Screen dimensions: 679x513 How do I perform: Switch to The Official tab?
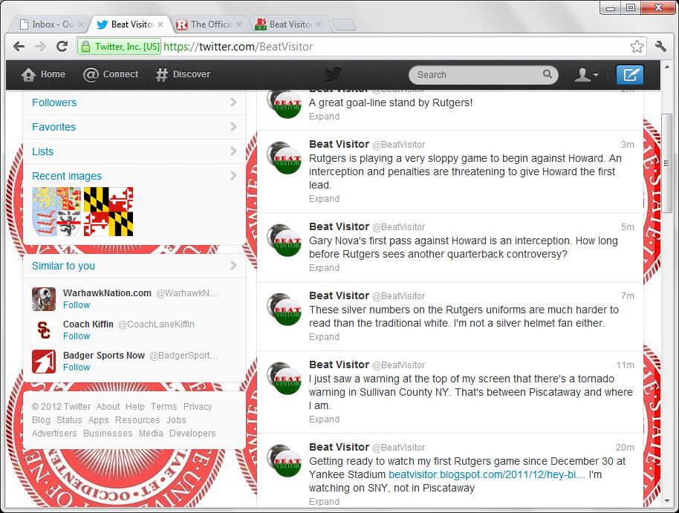point(210,24)
